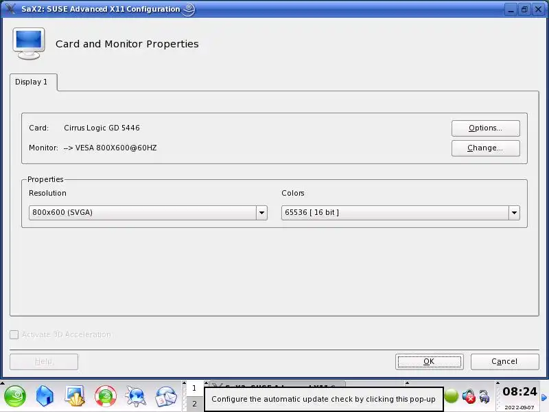The image size is (549, 412).
Task: Minimize the SaX2 window
Action: click(x=511, y=10)
